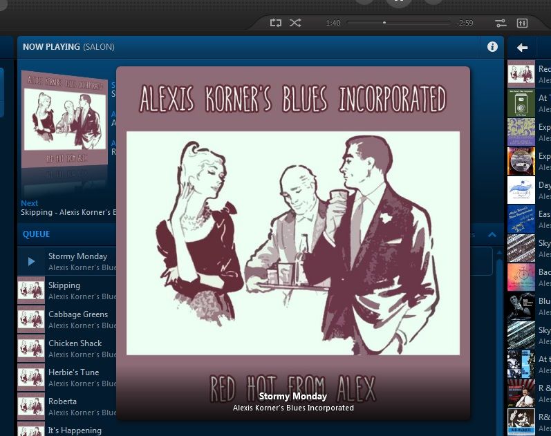Screen dimensions: 551x436
Task: Toggle the repeat button
Action: click(x=275, y=23)
